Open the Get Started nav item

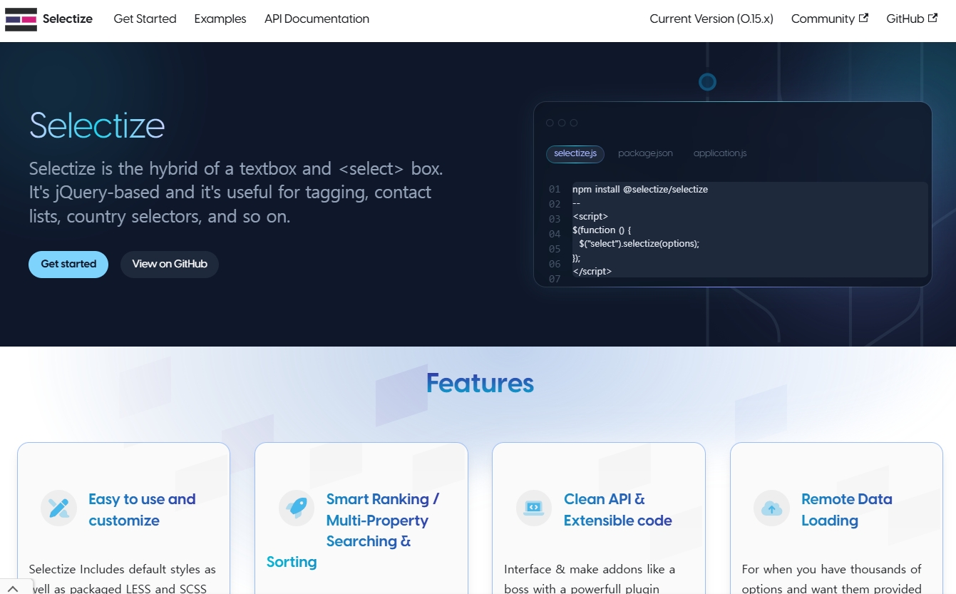click(145, 19)
